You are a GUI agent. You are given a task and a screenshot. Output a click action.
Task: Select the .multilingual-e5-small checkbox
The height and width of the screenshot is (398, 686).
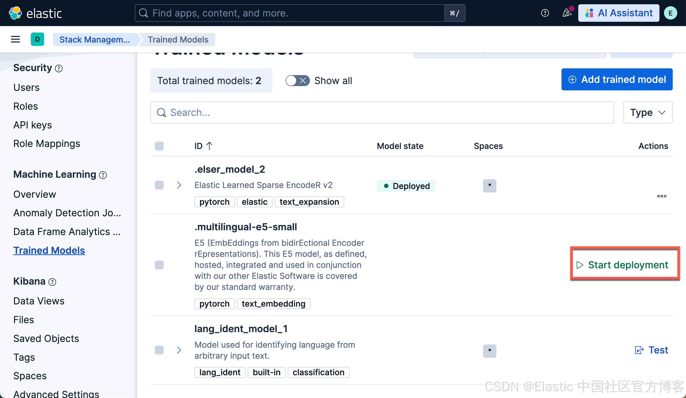159,265
